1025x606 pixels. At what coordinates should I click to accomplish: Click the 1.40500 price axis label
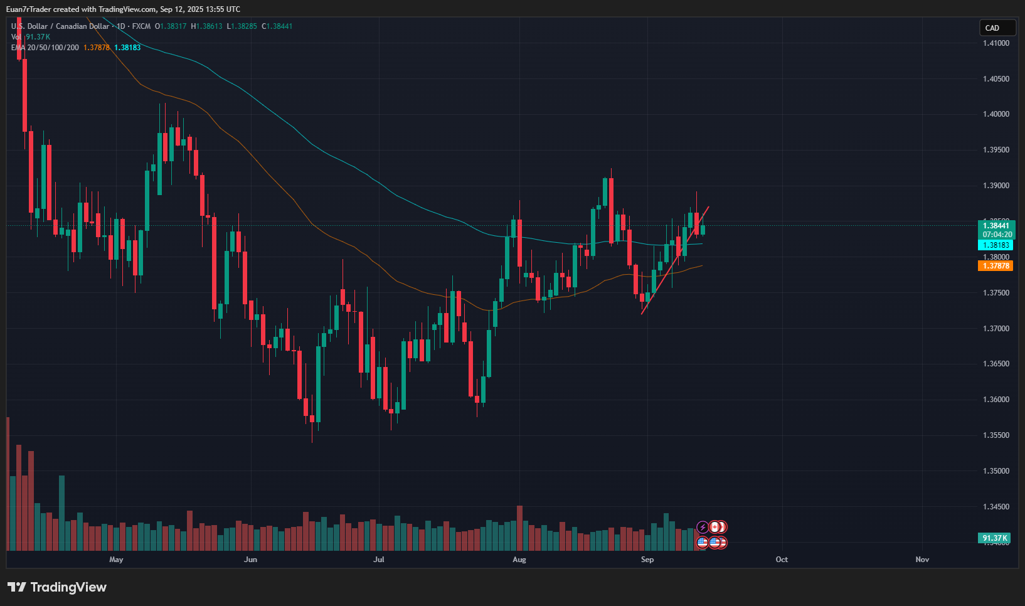[996, 79]
